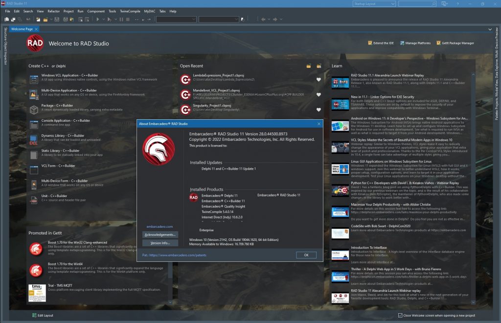Click the Learn panel vertical scrollbar
Screen dimensions: 501x323
[473, 188]
